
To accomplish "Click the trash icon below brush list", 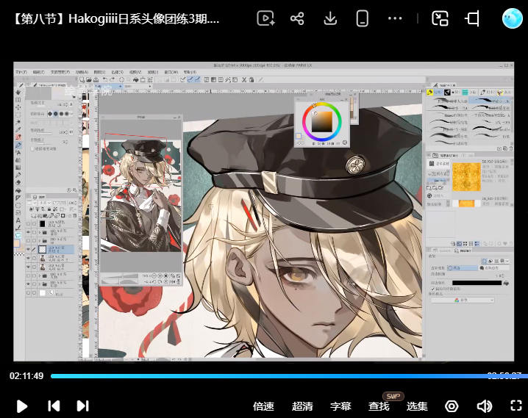I will tap(511, 148).
